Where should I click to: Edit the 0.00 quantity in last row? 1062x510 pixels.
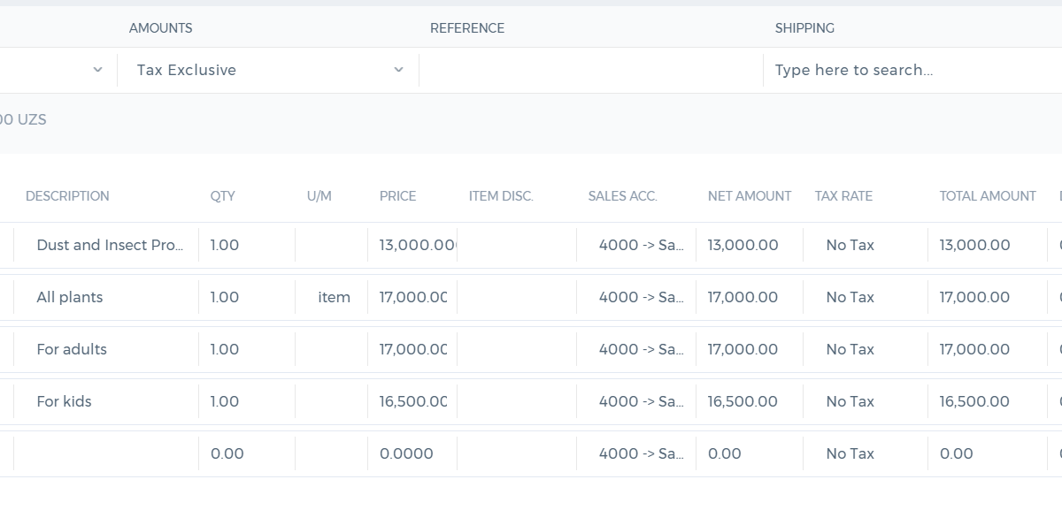pos(247,453)
